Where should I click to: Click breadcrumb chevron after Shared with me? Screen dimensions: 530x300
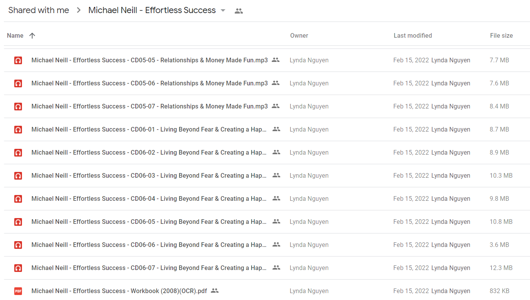click(x=79, y=10)
